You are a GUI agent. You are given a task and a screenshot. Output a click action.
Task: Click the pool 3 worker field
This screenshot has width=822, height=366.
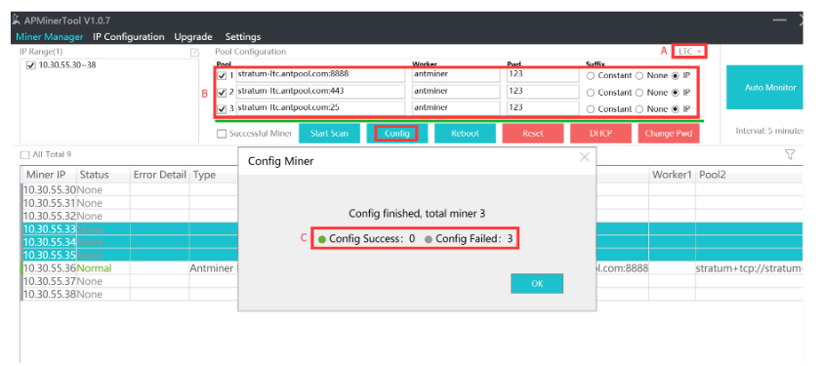(456, 108)
